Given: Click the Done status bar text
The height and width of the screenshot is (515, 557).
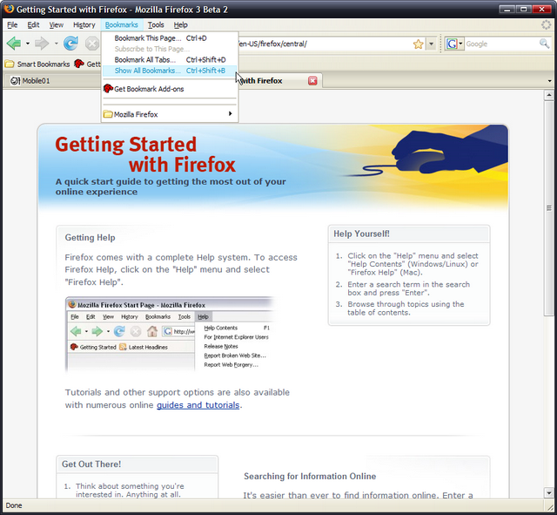Looking at the screenshot, I should click(x=14, y=505).
